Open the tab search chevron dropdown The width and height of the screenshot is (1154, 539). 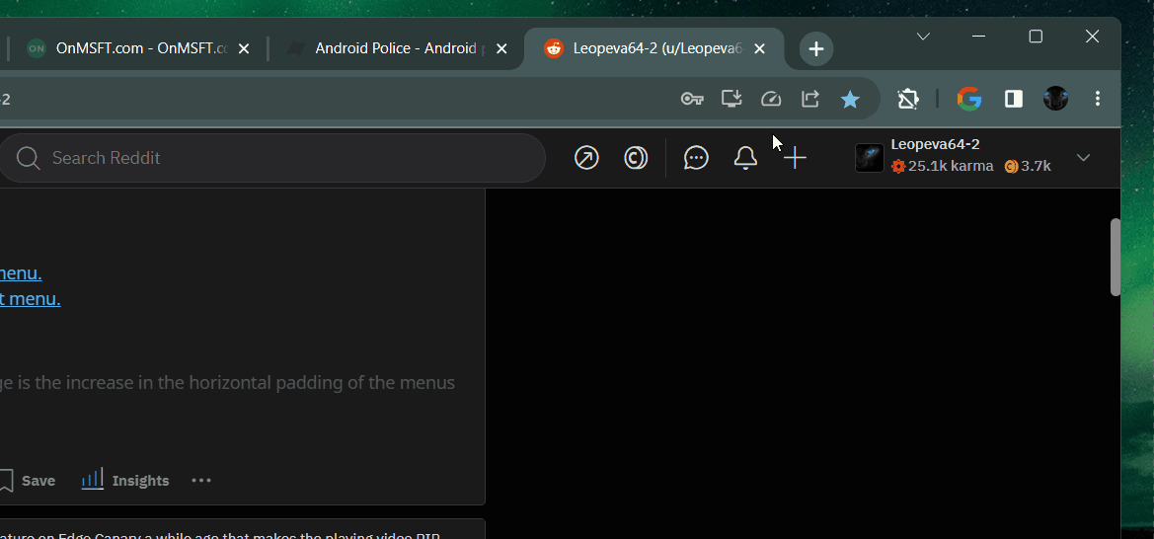[923, 37]
